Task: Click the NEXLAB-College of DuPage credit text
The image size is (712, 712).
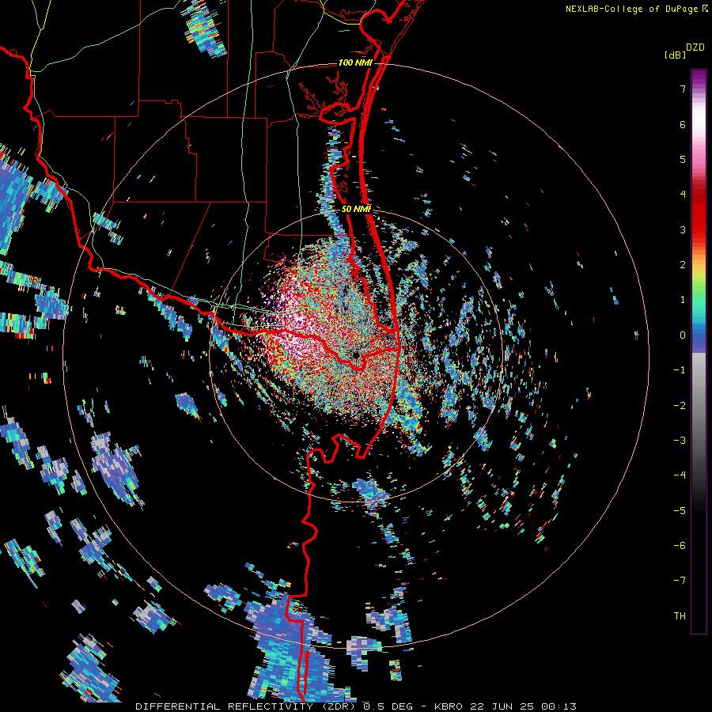Action: tap(631, 9)
